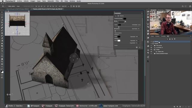Toggle visibility of Chapel_Mat_ material
This screenshot has width=192, height=108.
[x=151, y=52]
